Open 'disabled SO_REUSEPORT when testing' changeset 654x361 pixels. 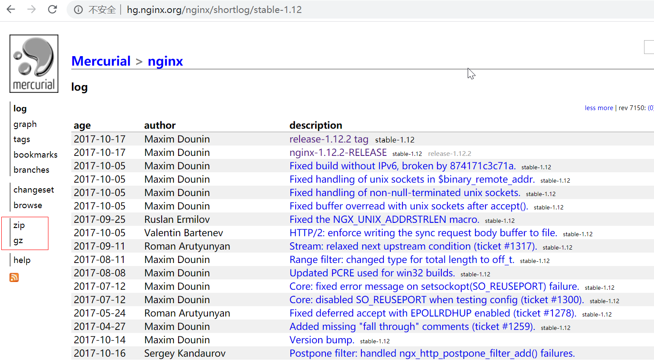437,300
